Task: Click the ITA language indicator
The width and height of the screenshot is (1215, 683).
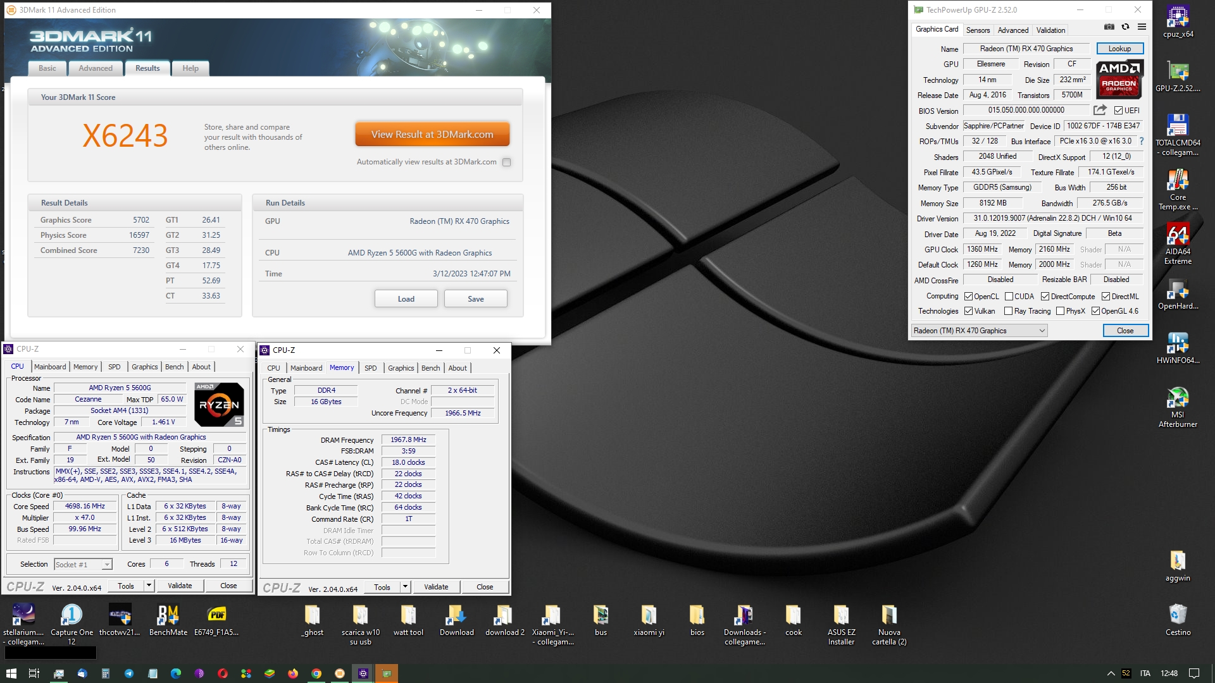Action: point(1145,674)
